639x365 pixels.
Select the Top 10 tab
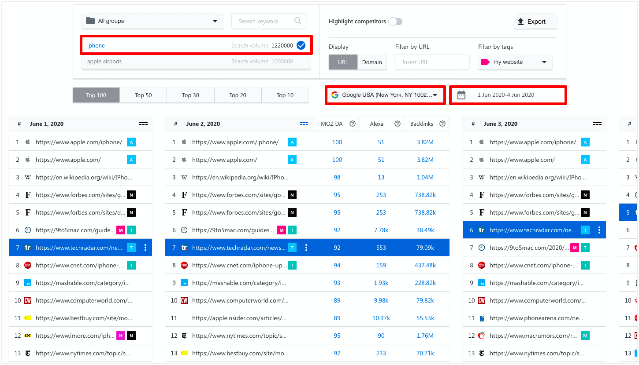[x=285, y=95]
